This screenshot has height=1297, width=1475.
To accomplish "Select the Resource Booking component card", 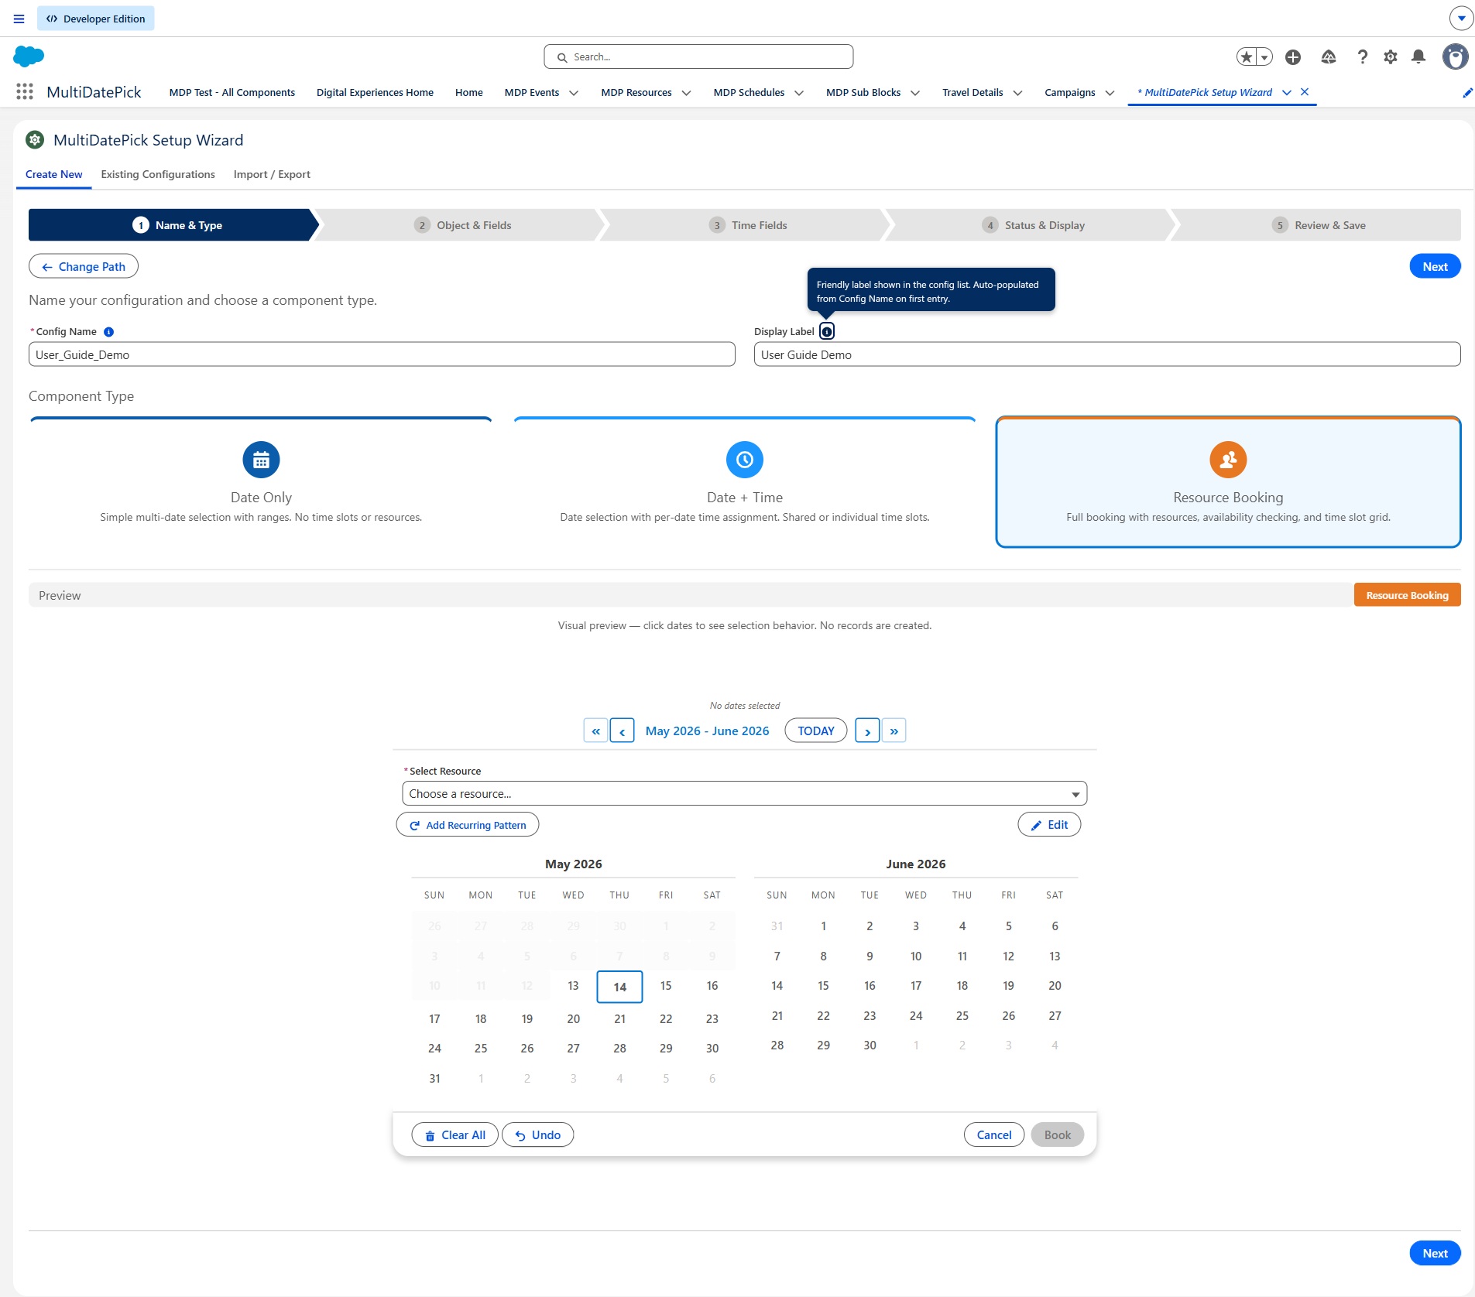I will point(1228,482).
